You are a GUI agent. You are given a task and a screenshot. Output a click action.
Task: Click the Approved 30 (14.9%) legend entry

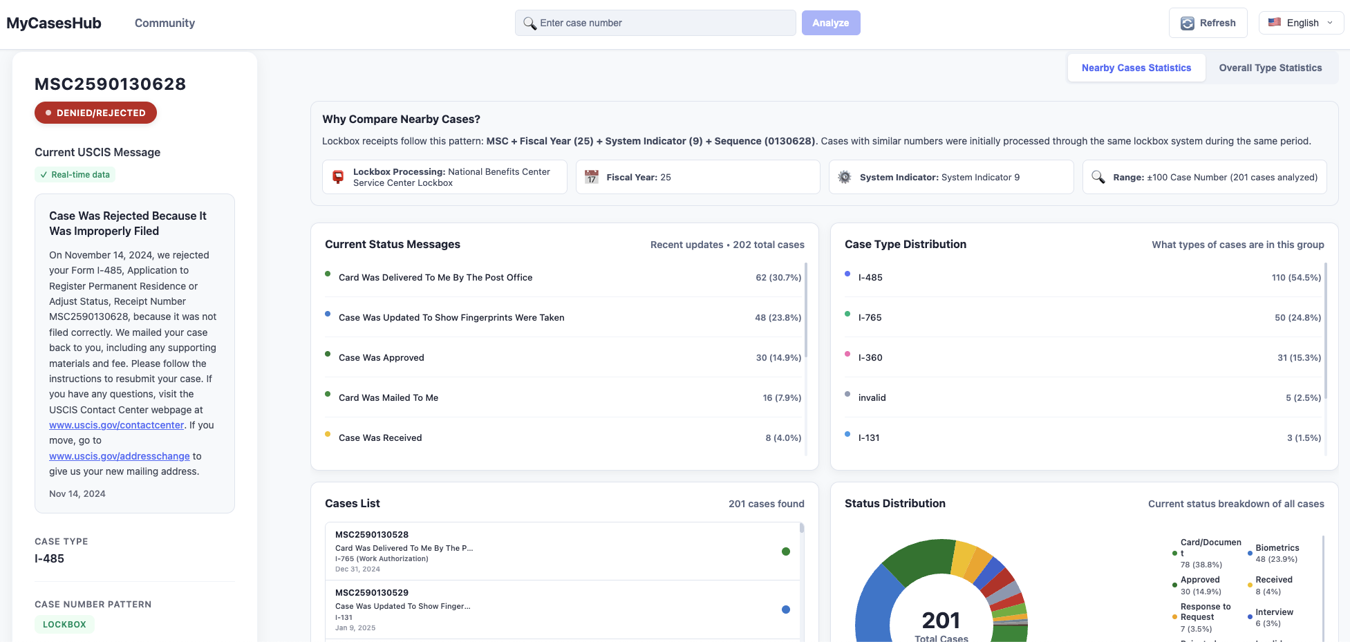pyautogui.click(x=1198, y=585)
